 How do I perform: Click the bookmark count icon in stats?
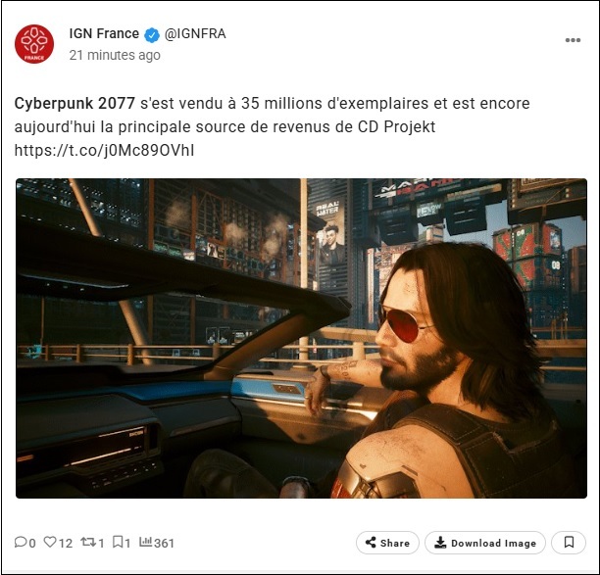[x=118, y=542]
